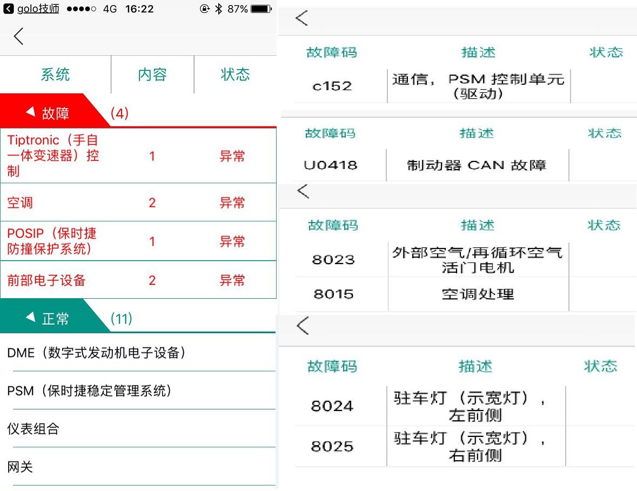Switch to the 内容 tab

coord(152,75)
